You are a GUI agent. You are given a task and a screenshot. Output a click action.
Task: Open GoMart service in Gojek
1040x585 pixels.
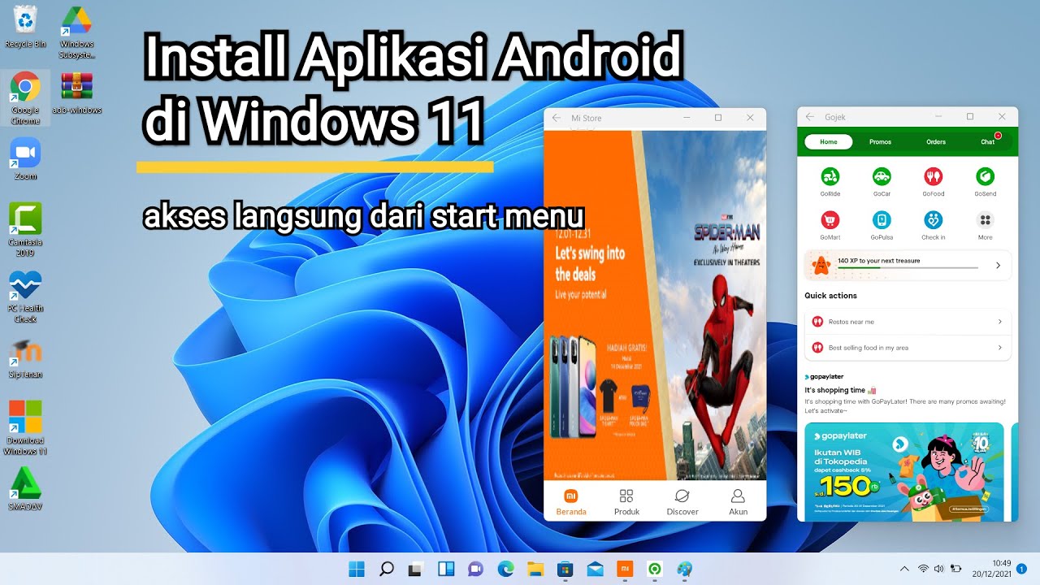pos(830,224)
